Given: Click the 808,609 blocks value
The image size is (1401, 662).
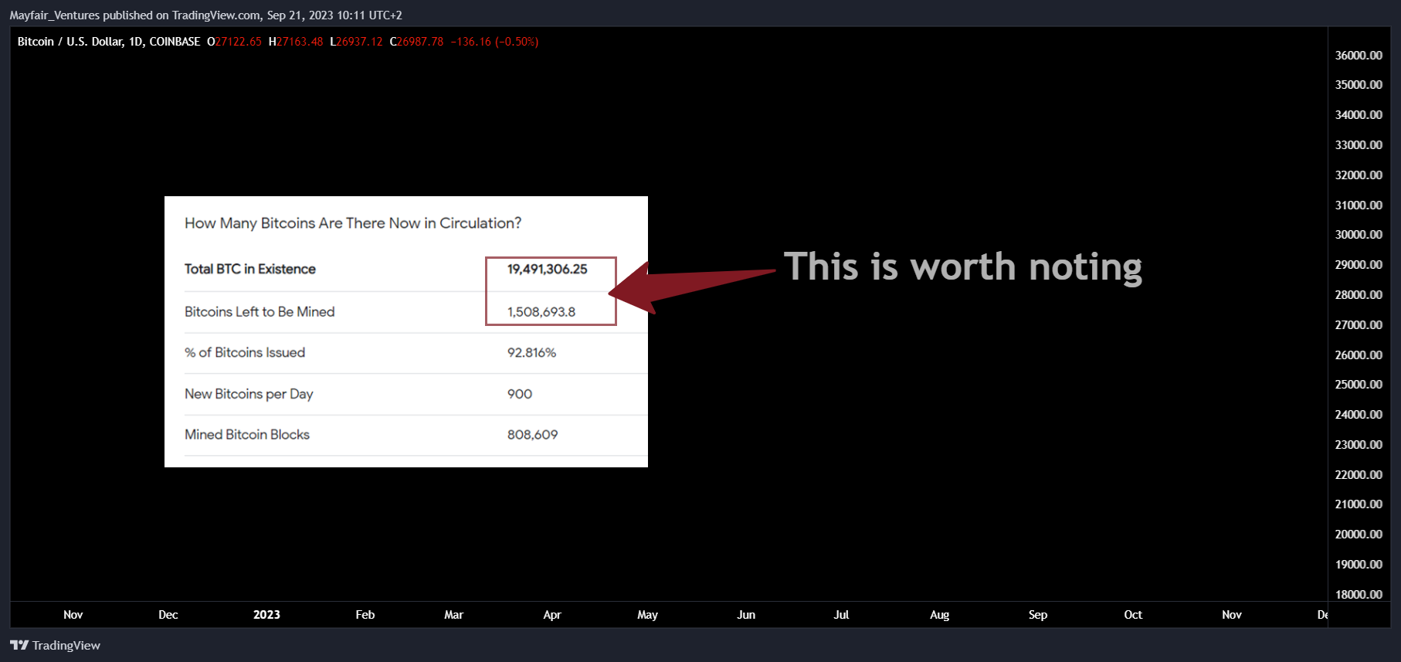Looking at the screenshot, I should 532,435.
